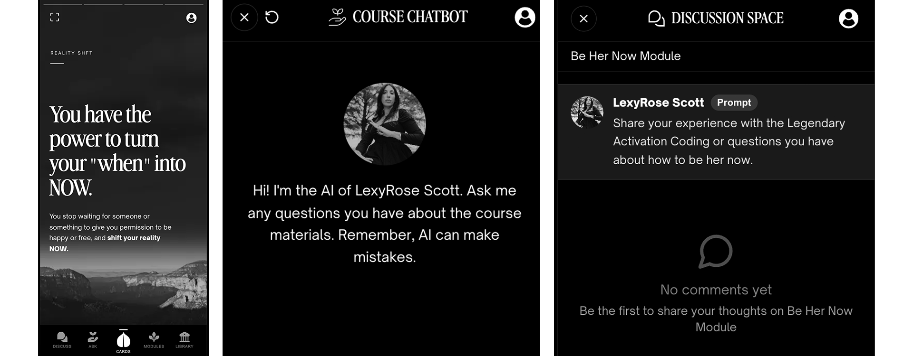Viewport: 913px width, 356px height.
Task: Click LexyRose Scott's avatar in discussion prompt
Action: 587,112
